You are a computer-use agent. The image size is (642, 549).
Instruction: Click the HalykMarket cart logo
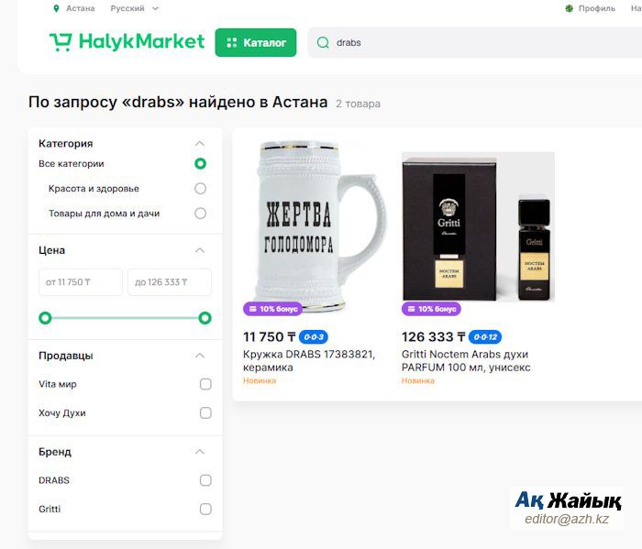tap(61, 41)
